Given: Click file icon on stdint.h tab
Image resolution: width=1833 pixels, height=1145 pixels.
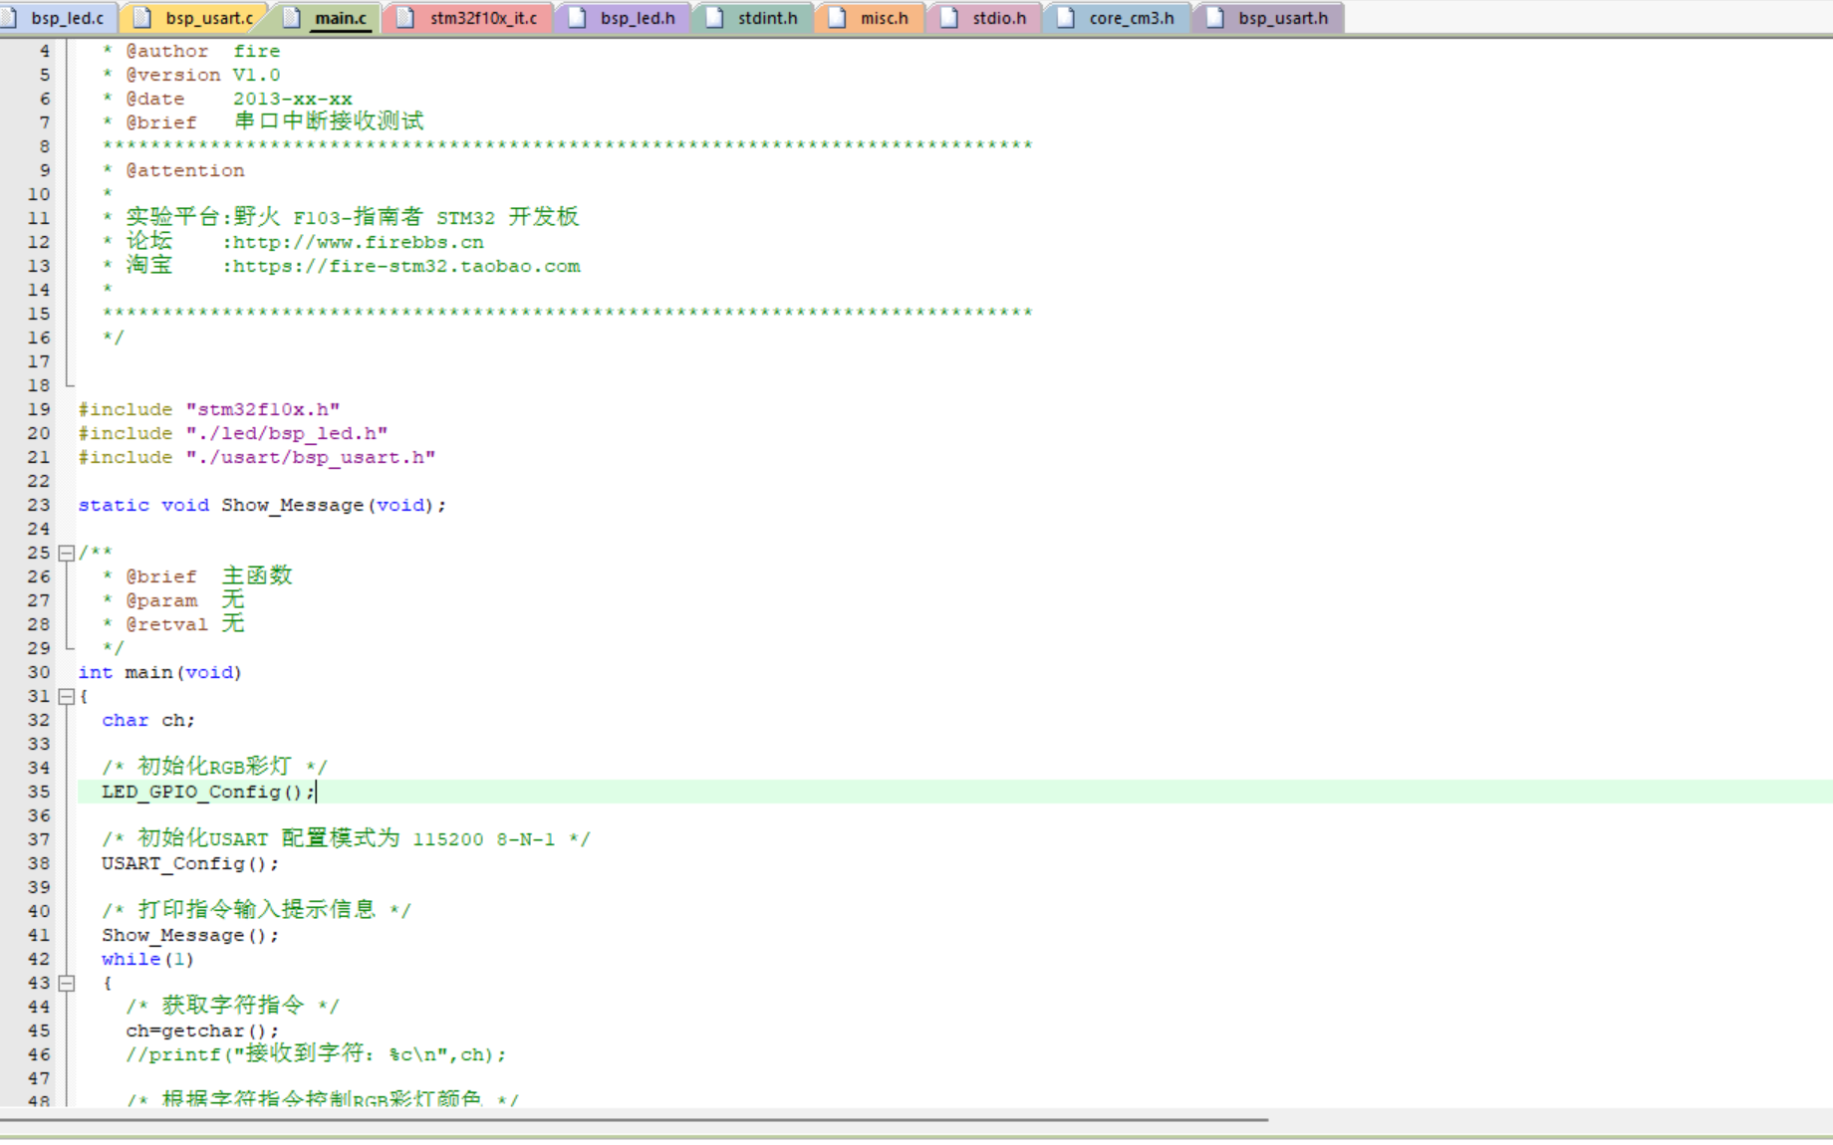Looking at the screenshot, I should (x=714, y=18).
